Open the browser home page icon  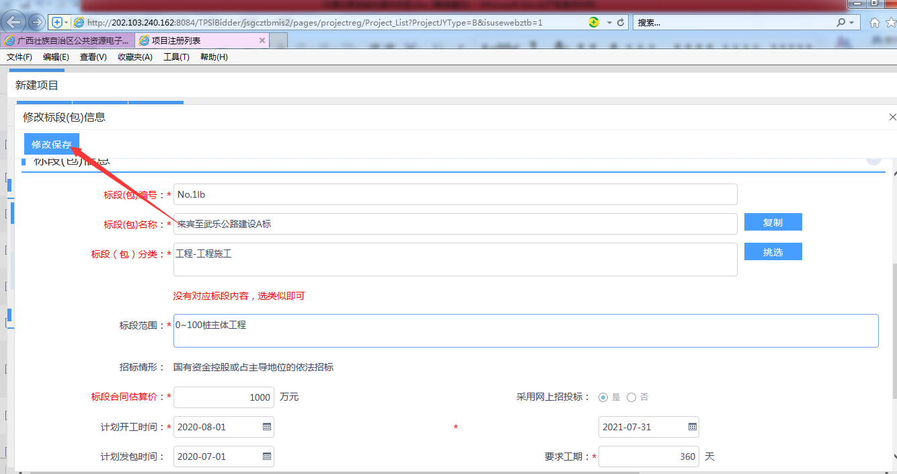click(874, 22)
